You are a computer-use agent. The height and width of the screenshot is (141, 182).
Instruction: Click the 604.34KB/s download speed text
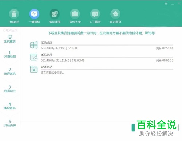point(48,48)
